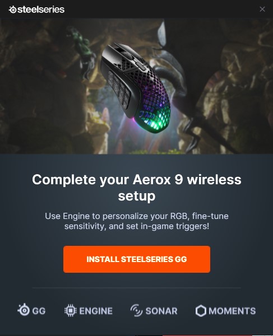Install SteelSeries GG with the orange button
This screenshot has width=273, height=336.
point(137,259)
